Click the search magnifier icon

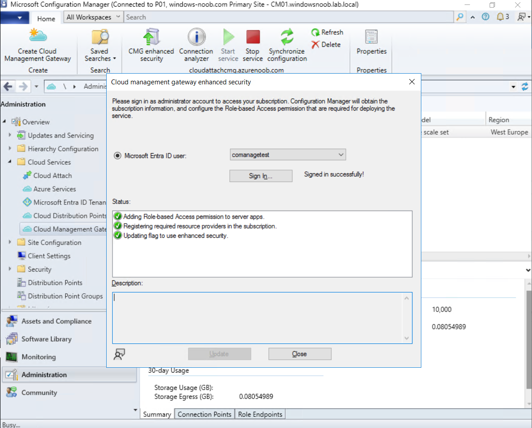(460, 17)
